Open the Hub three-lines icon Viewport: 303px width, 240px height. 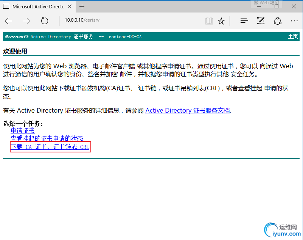click(x=244, y=20)
